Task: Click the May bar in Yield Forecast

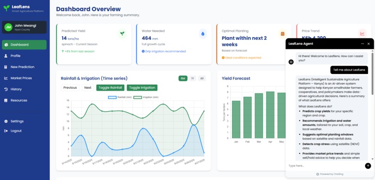Action: click(x=281, y=115)
